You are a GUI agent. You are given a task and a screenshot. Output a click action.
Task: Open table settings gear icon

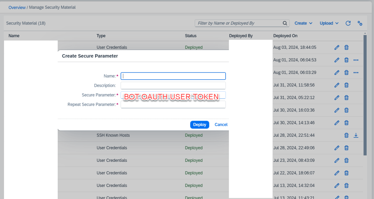[x=360, y=23]
